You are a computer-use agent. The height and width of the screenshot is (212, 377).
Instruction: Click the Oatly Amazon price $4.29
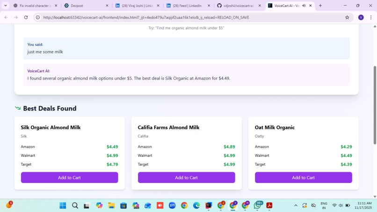point(346,147)
